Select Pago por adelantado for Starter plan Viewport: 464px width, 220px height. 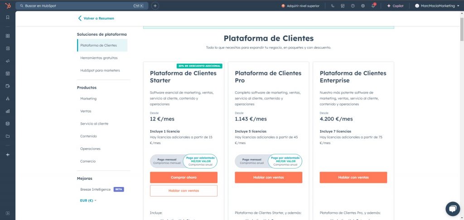pyautogui.click(x=200, y=161)
